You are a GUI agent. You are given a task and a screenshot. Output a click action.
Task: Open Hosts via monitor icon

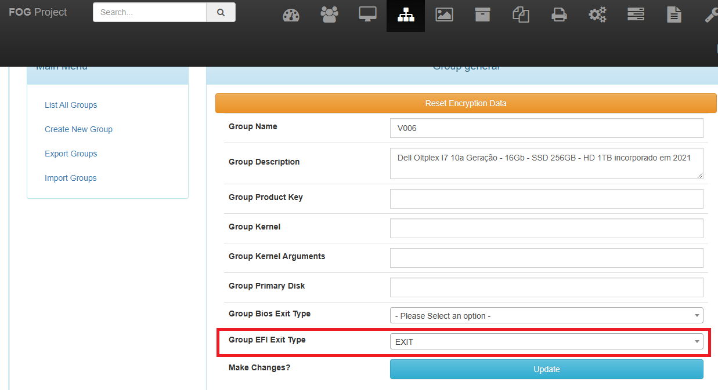click(367, 15)
